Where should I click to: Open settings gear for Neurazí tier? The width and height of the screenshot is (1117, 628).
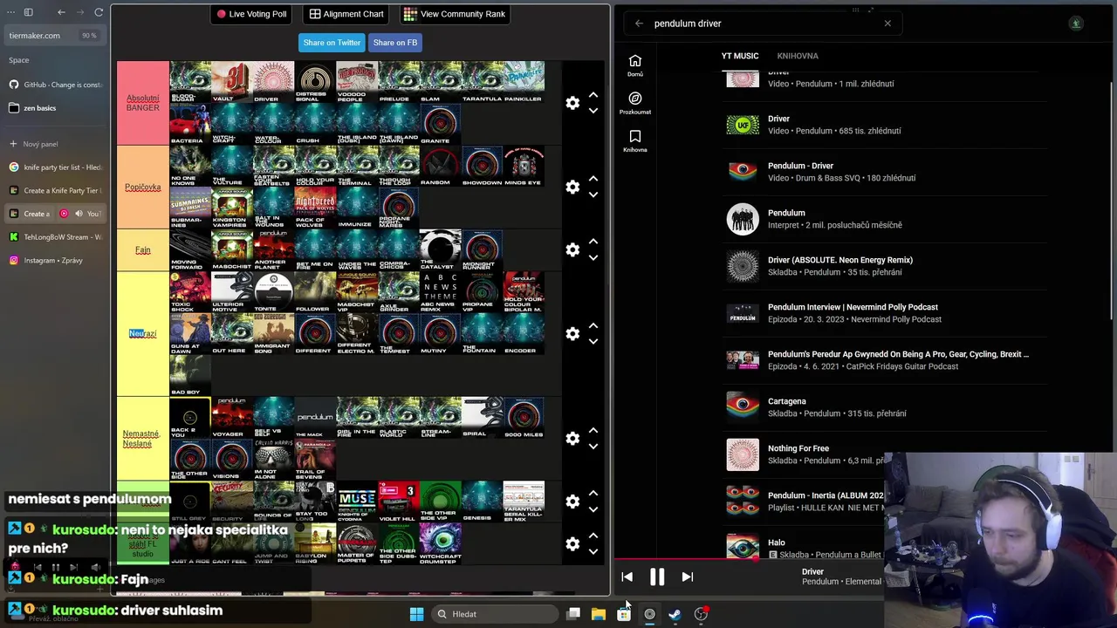pyautogui.click(x=572, y=334)
